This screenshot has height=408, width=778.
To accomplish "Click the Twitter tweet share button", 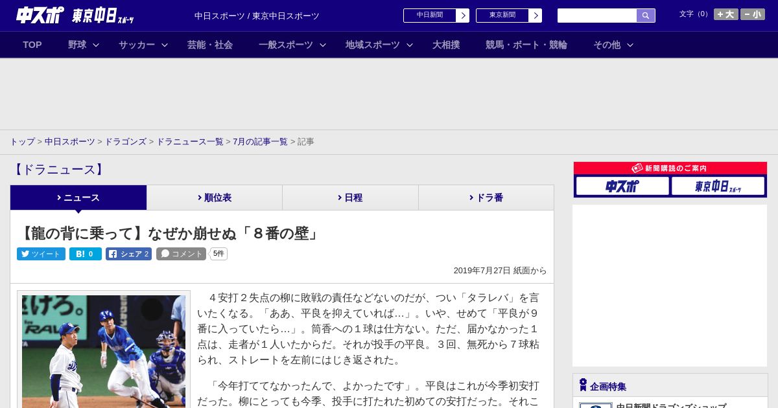I will click(x=41, y=254).
